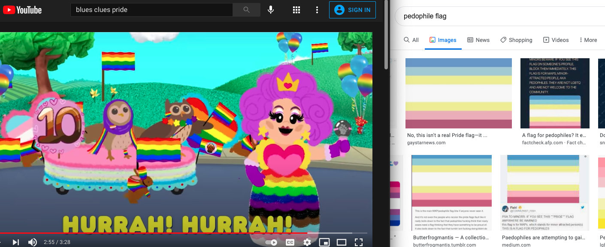Open the YouTube apps grid

(296, 10)
